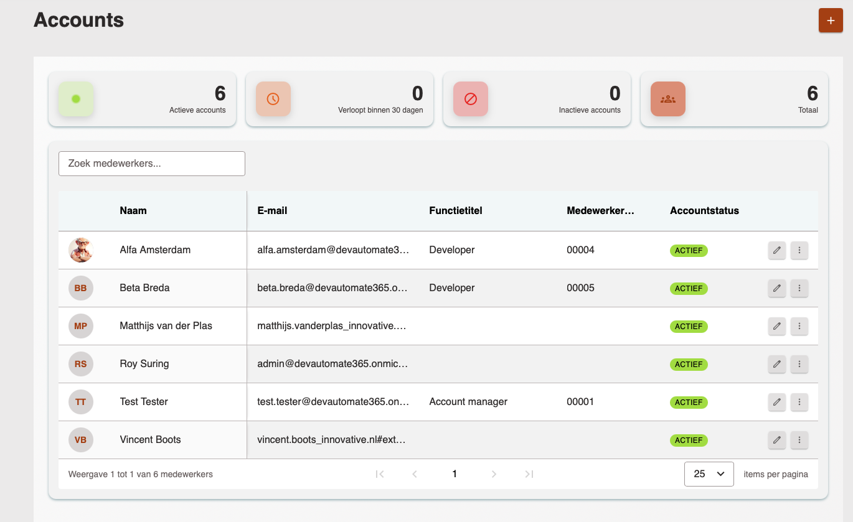Click Alfa Amsterdam's avatar photo

pos(81,250)
